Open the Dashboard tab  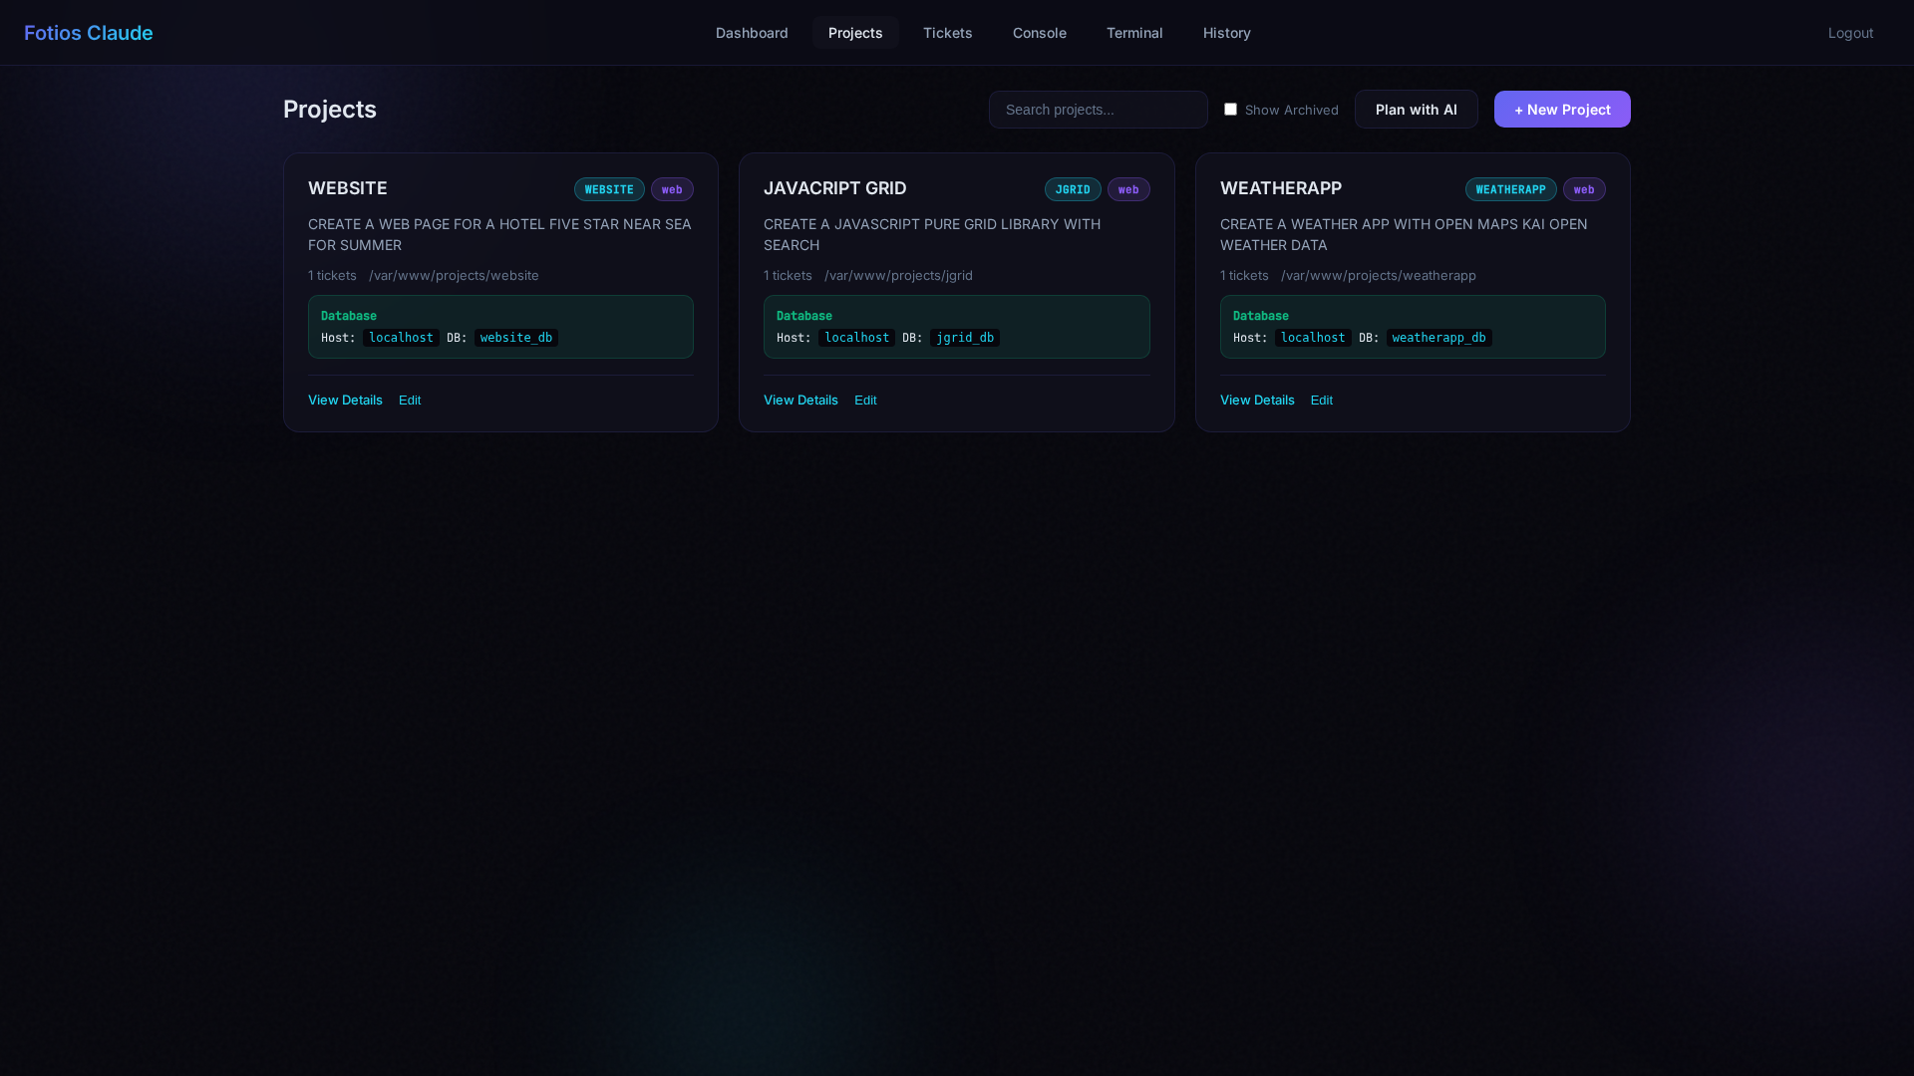[752, 33]
